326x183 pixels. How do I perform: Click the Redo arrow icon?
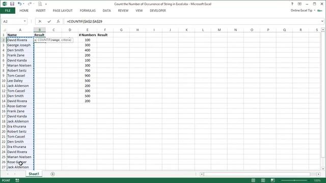(x=30, y=4)
